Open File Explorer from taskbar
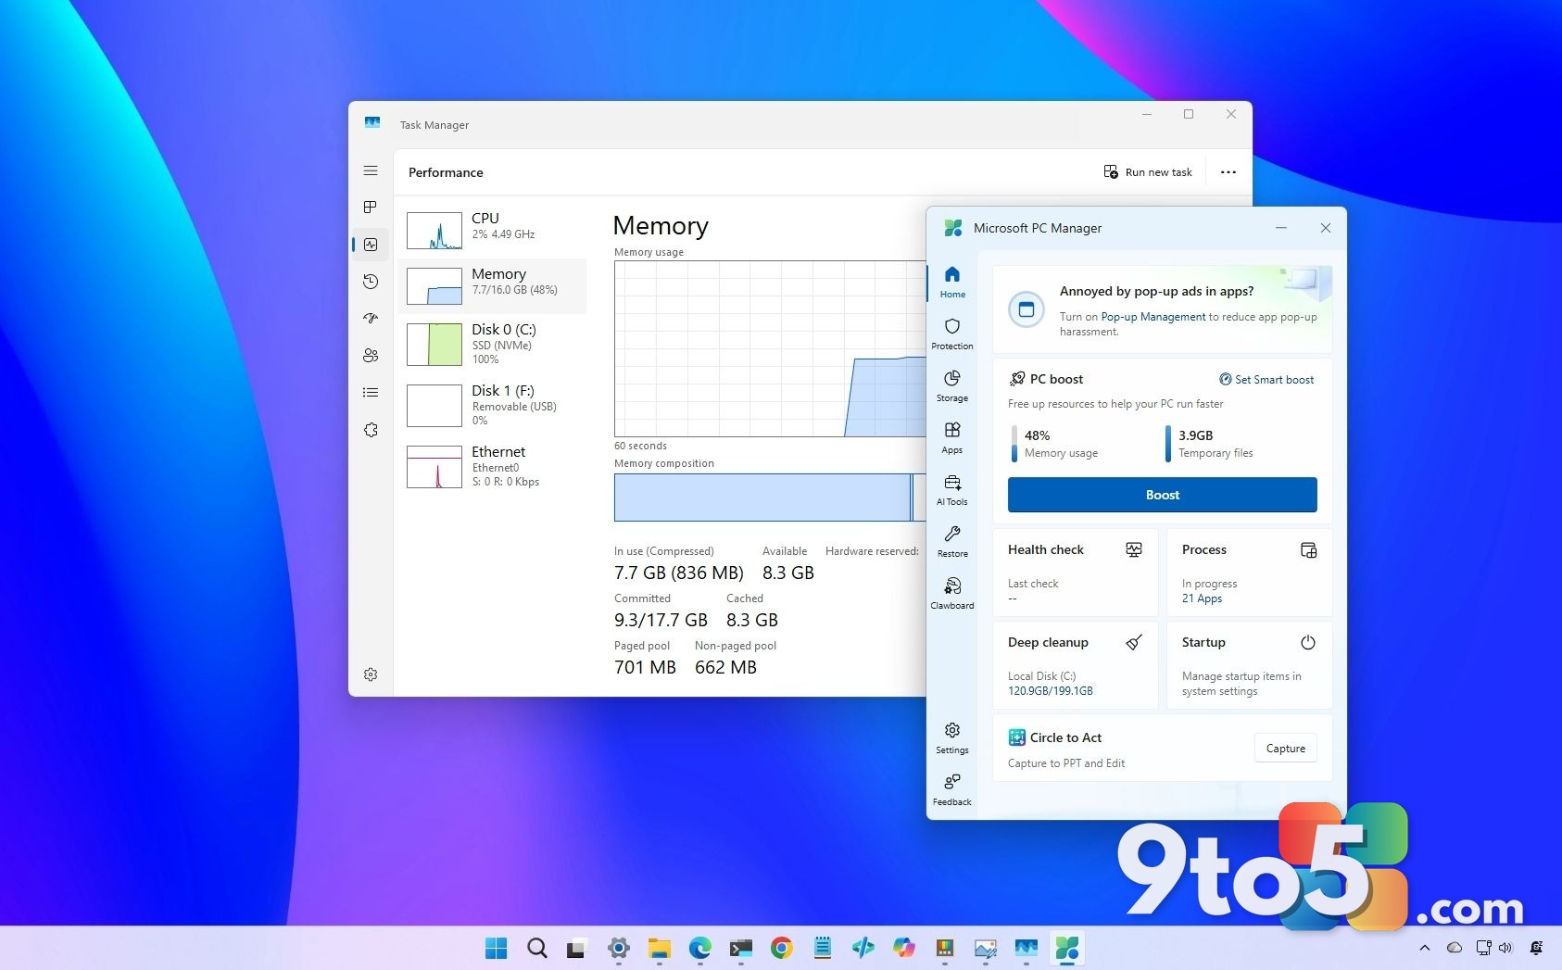Screen dimensions: 1562x970 [660, 948]
